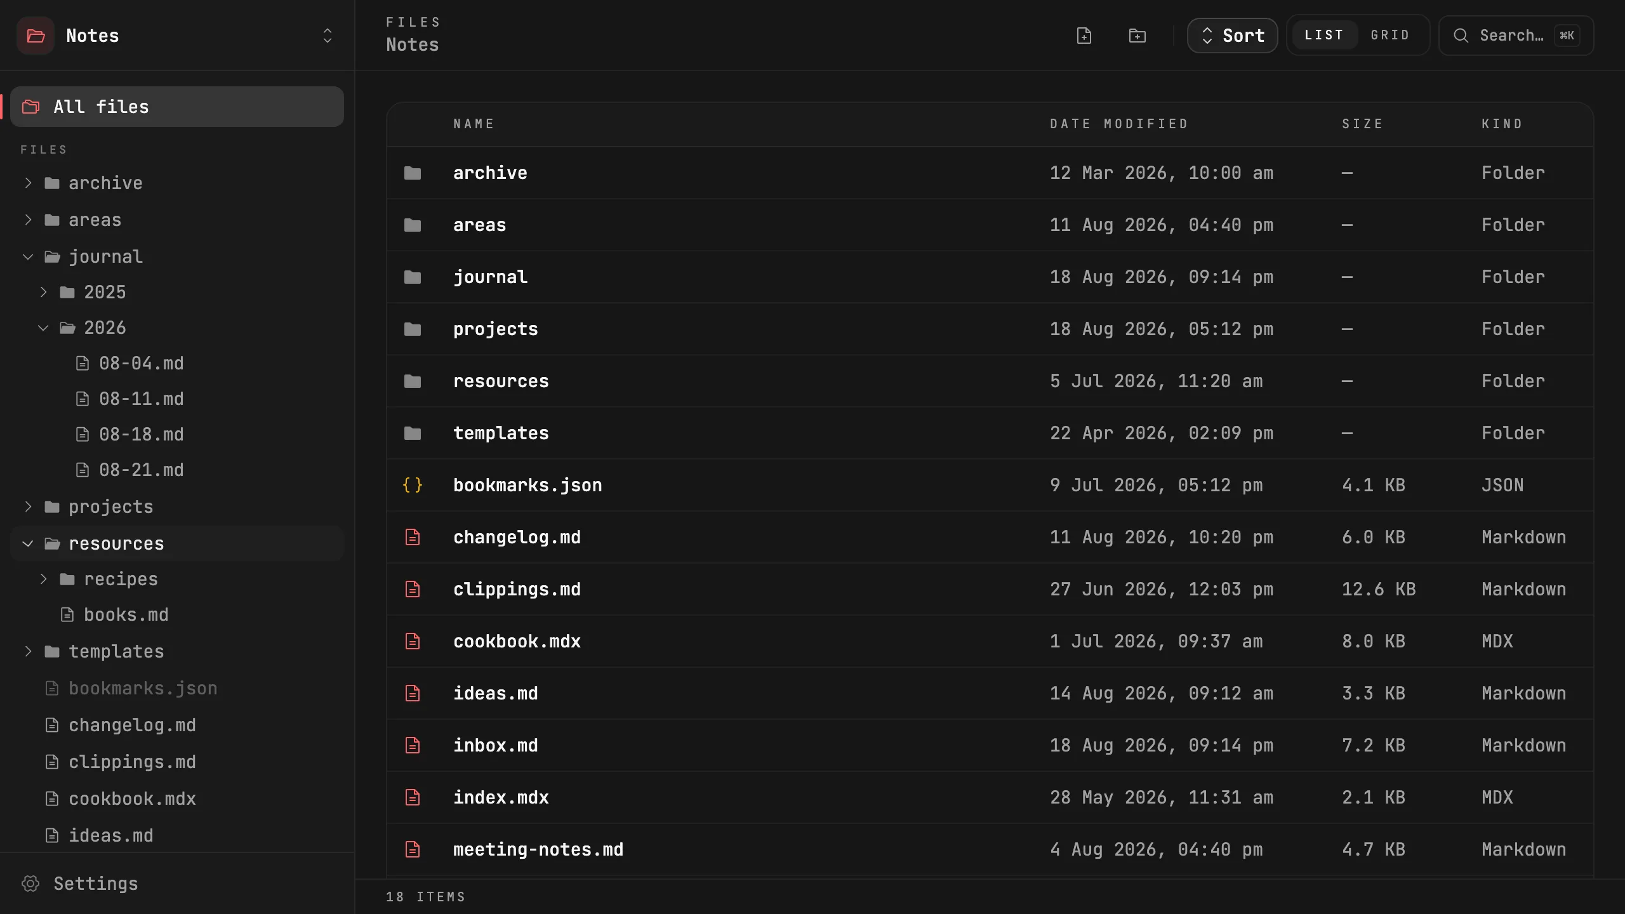Sort by the NAME column header
The height and width of the screenshot is (914, 1625).
[474, 124]
